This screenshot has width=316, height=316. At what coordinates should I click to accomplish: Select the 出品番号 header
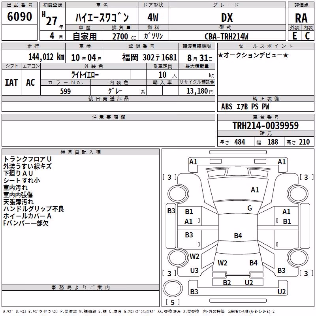pyautogui.click(x=19, y=5)
